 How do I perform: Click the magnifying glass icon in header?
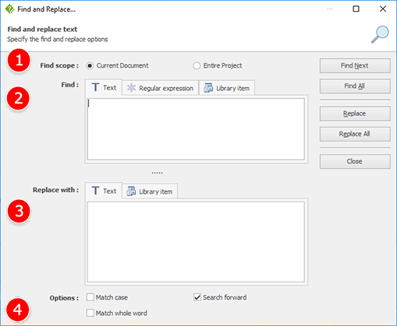380,34
